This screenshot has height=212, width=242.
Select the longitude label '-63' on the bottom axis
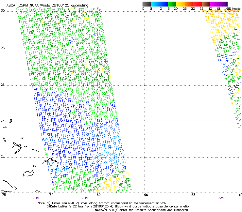tap(192, 195)
